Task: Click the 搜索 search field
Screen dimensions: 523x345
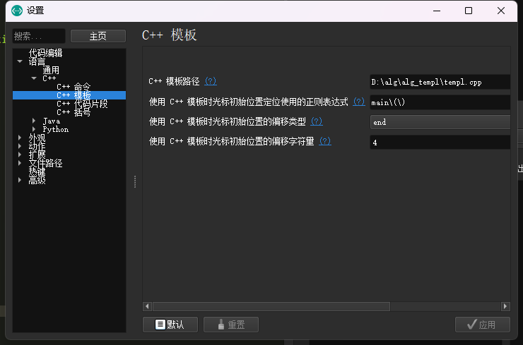Action: (39, 36)
